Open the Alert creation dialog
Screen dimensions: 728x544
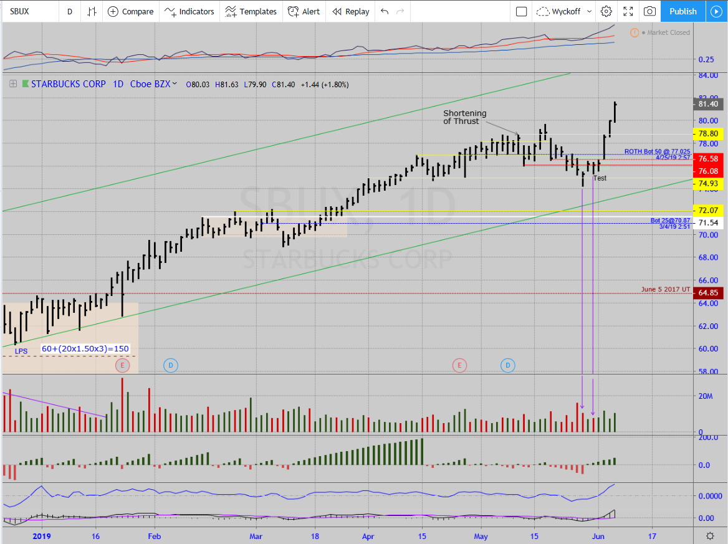tap(304, 11)
